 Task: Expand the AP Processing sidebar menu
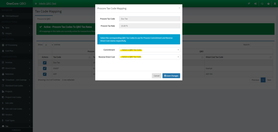16,45
